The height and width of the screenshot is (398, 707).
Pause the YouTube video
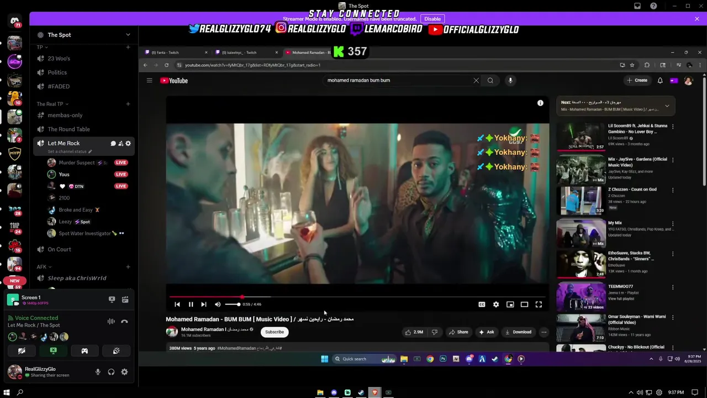191,304
